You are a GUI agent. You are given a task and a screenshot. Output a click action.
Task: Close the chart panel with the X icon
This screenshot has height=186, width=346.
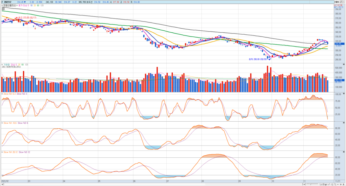343,2
